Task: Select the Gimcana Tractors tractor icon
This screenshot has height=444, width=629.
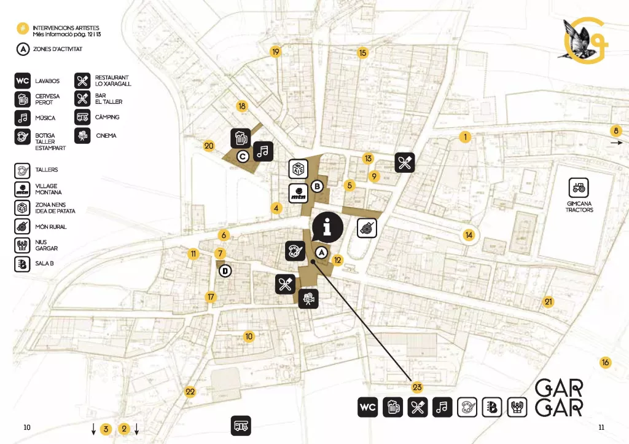Action: [579, 188]
